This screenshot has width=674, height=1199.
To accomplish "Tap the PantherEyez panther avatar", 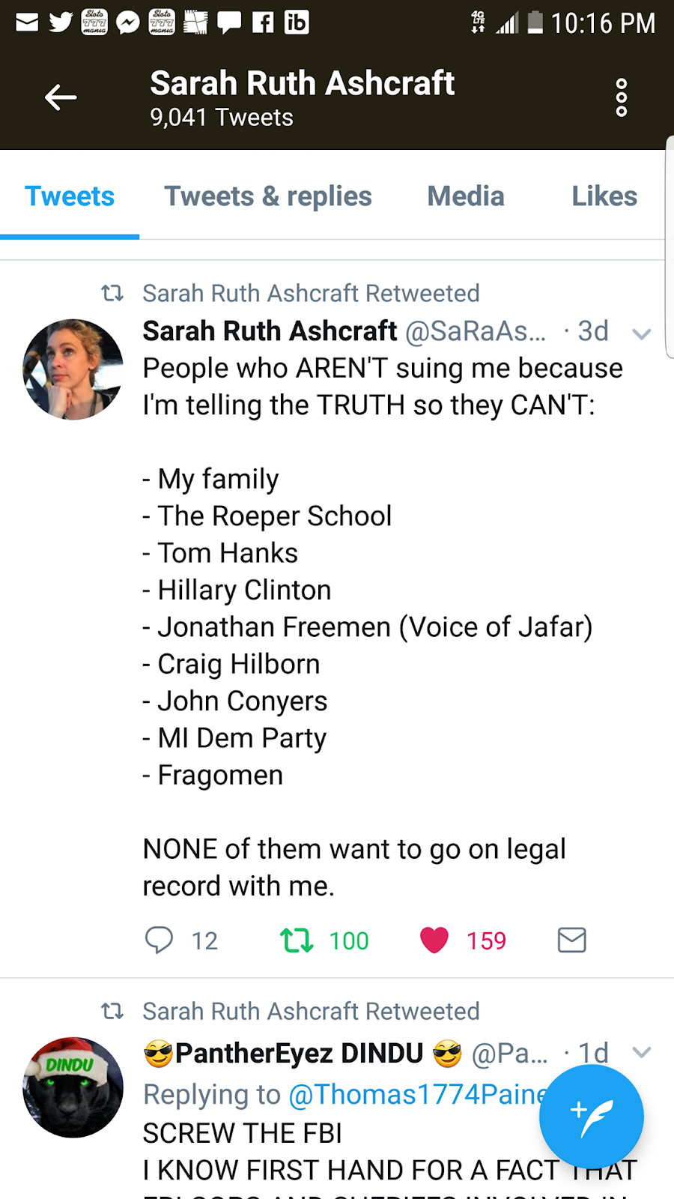I will pos(73,1087).
